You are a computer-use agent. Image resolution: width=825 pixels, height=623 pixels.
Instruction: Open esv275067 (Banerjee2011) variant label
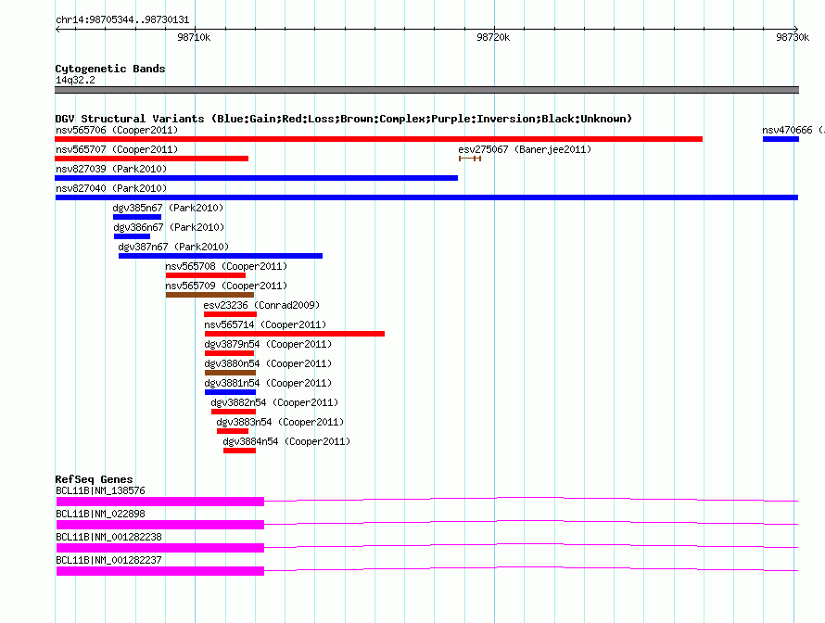(x=525, y=149)
